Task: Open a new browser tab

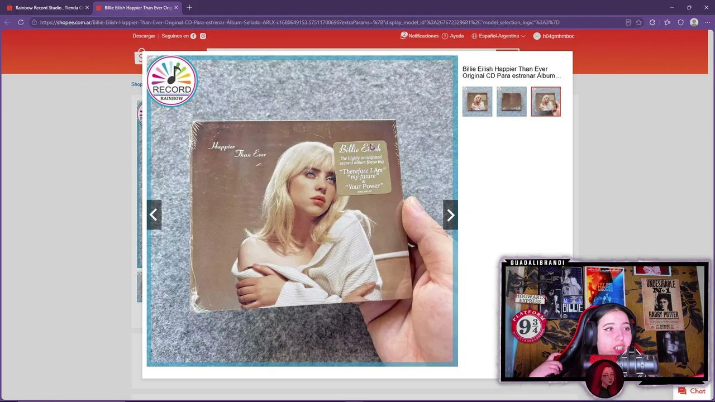Action: pyautogui.click(x=189, y=7)
